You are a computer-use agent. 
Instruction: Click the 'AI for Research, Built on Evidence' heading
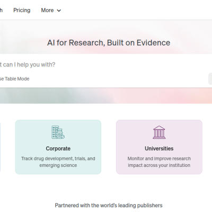109,43
